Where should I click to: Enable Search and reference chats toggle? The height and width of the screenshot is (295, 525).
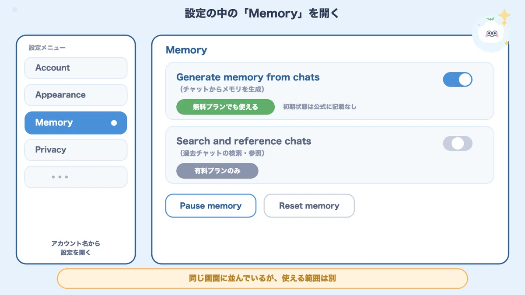pyautogui.click(x=458, y=143)
